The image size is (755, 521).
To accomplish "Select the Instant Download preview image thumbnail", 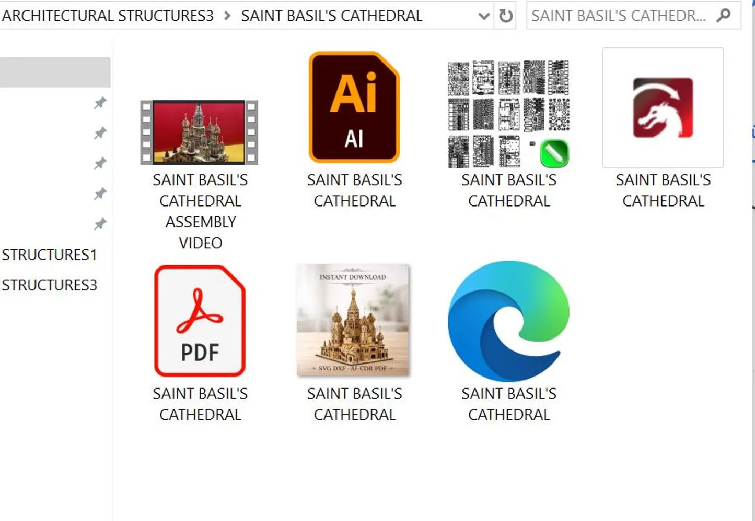I will [353, 320].
